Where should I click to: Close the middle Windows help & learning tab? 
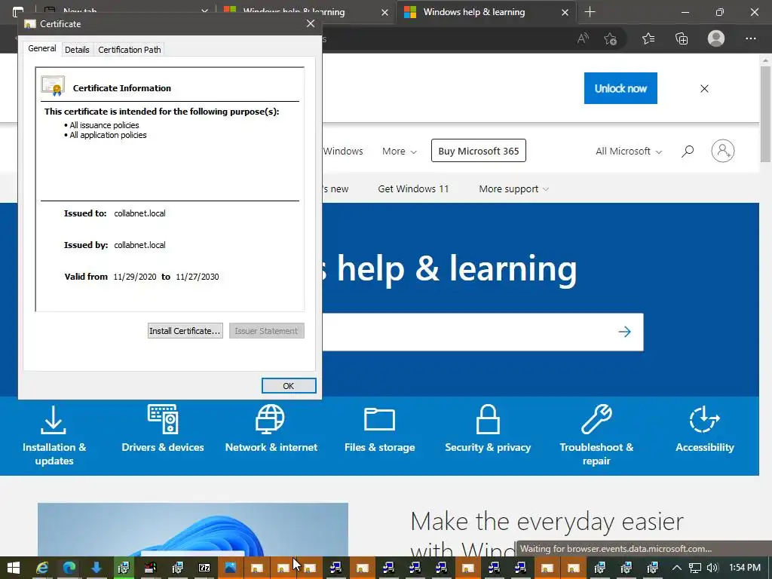point(384,12)
